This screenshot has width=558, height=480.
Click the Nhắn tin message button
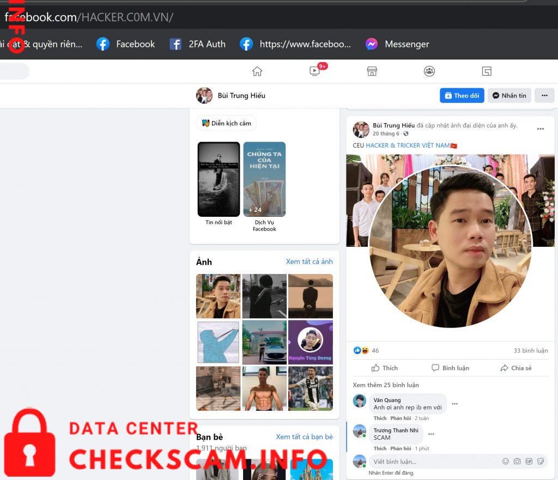[510, 95]
